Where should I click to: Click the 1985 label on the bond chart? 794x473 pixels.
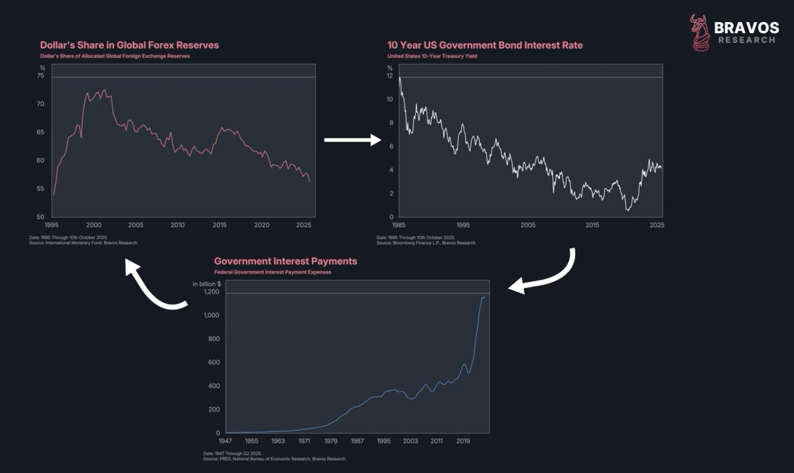(x=399, y=225)
